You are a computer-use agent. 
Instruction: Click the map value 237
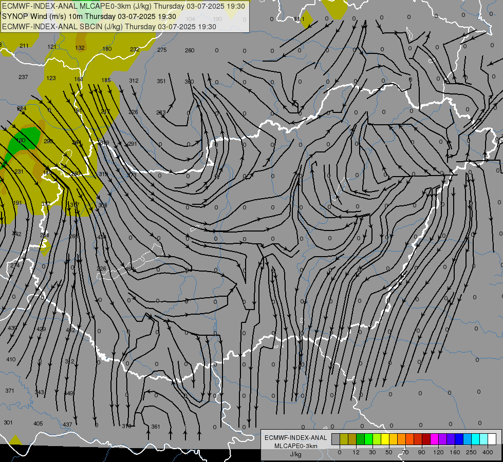click(x=23, y=77)
